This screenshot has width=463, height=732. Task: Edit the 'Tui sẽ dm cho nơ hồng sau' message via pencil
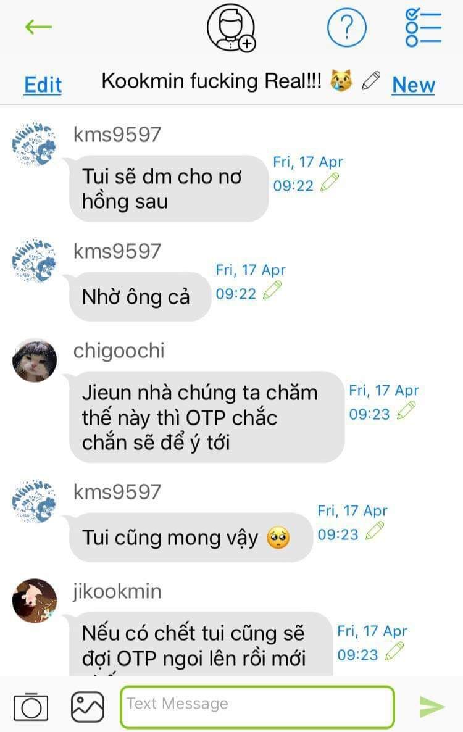point(330,182)
